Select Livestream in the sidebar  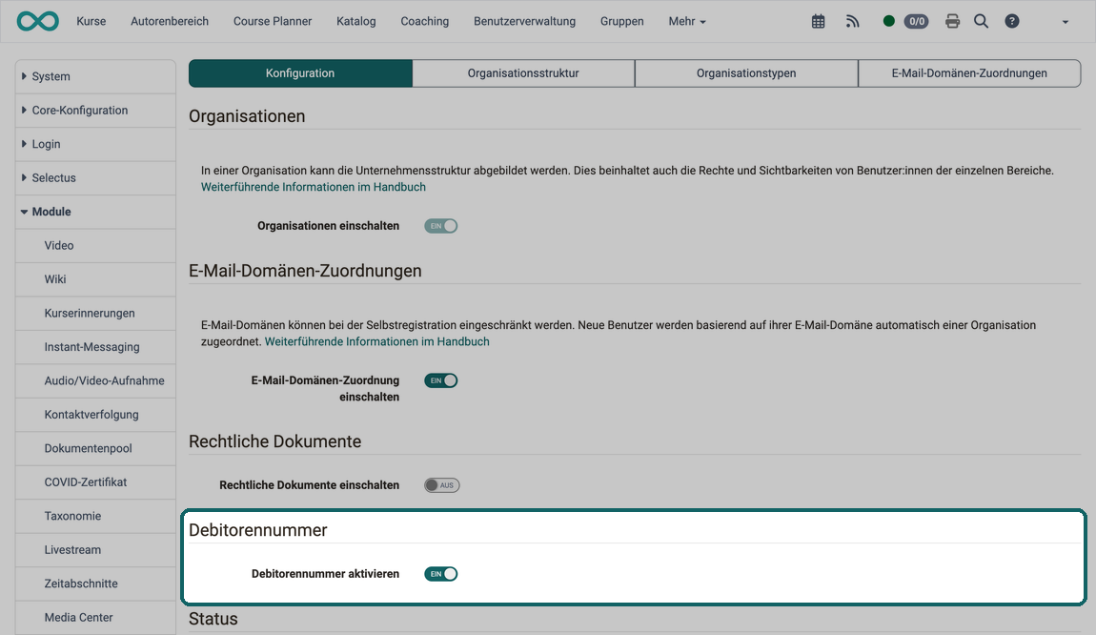coord(95,550)
